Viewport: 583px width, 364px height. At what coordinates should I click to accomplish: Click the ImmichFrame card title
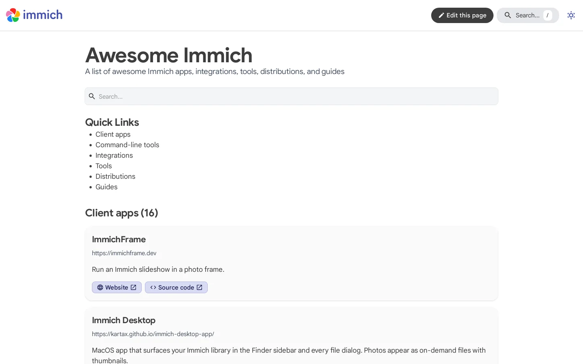coord(119,239)
